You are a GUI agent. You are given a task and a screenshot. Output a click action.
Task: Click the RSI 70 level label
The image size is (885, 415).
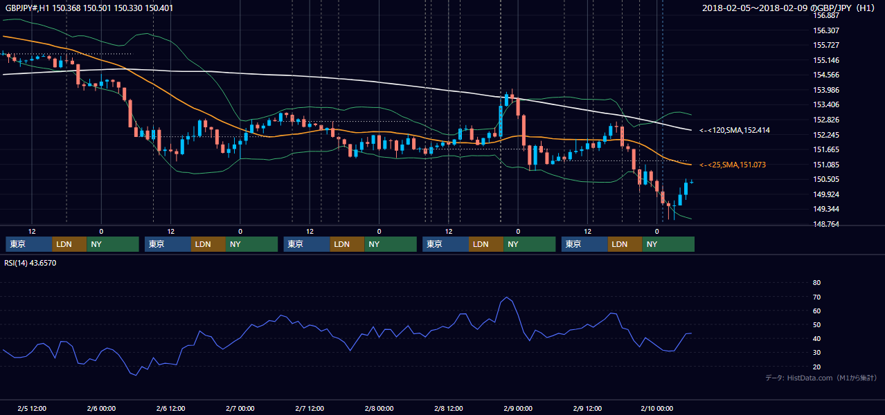(816, 297)
